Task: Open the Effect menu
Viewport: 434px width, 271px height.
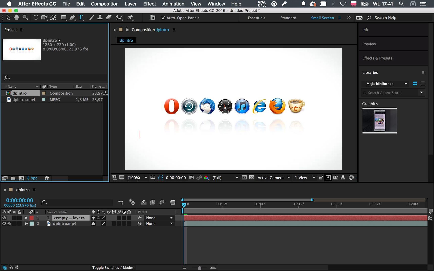Action: pos(150,4)
